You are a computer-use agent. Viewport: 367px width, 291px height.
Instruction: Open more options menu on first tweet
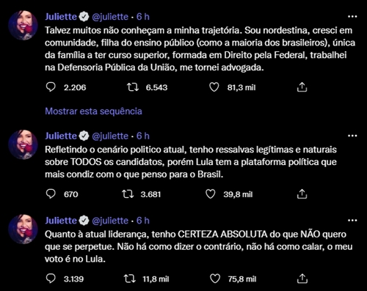tap(352, 17)
